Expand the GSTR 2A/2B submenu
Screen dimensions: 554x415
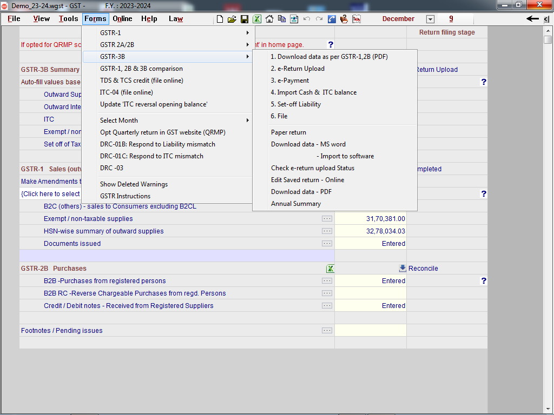point(172,45)
